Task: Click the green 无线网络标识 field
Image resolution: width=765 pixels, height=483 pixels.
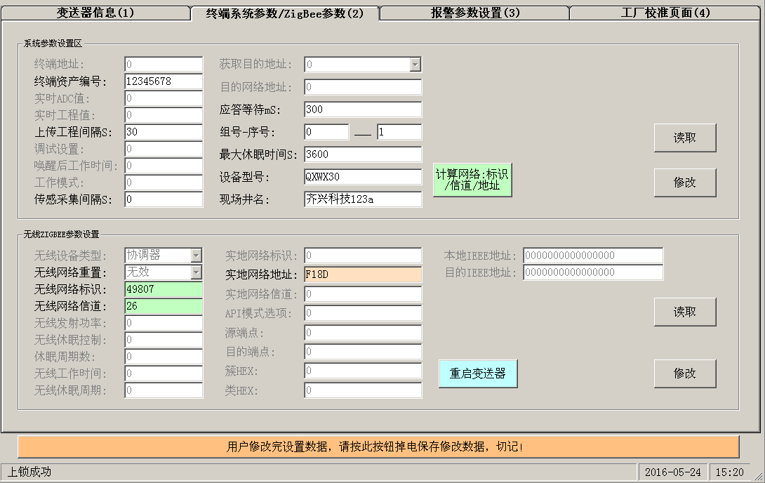Action: pos(163,289)
